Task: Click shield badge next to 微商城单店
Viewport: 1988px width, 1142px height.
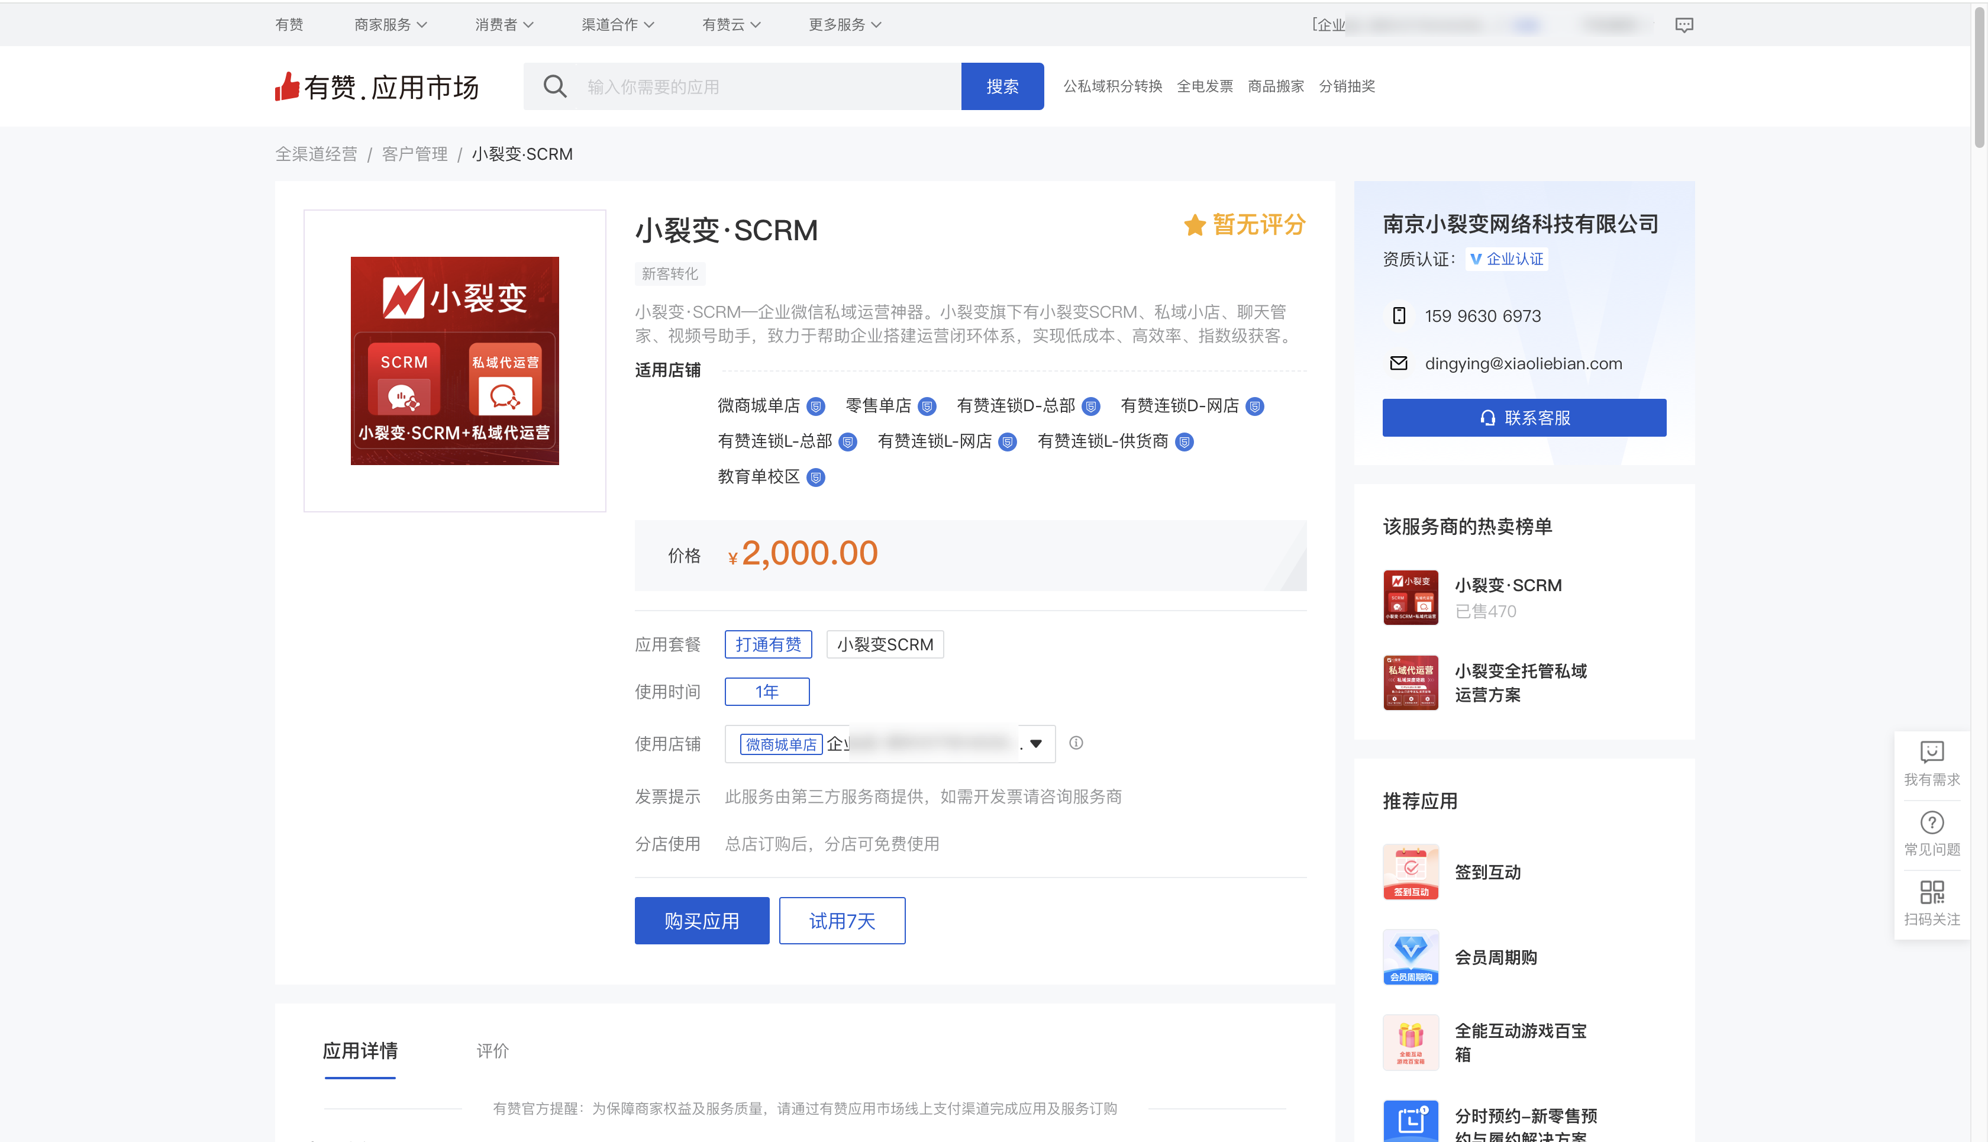Action: click(815, 407)
